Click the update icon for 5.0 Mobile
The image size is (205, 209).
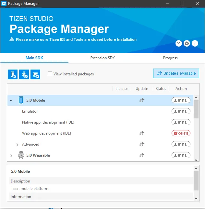pos(141,100)
